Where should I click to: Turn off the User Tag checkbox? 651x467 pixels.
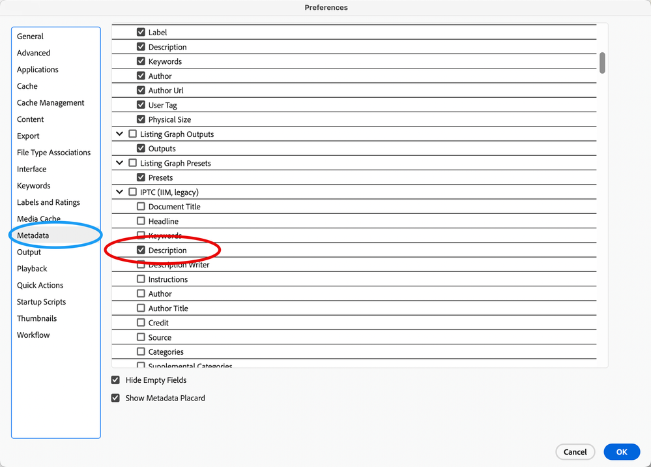click(x=141, y=105)
